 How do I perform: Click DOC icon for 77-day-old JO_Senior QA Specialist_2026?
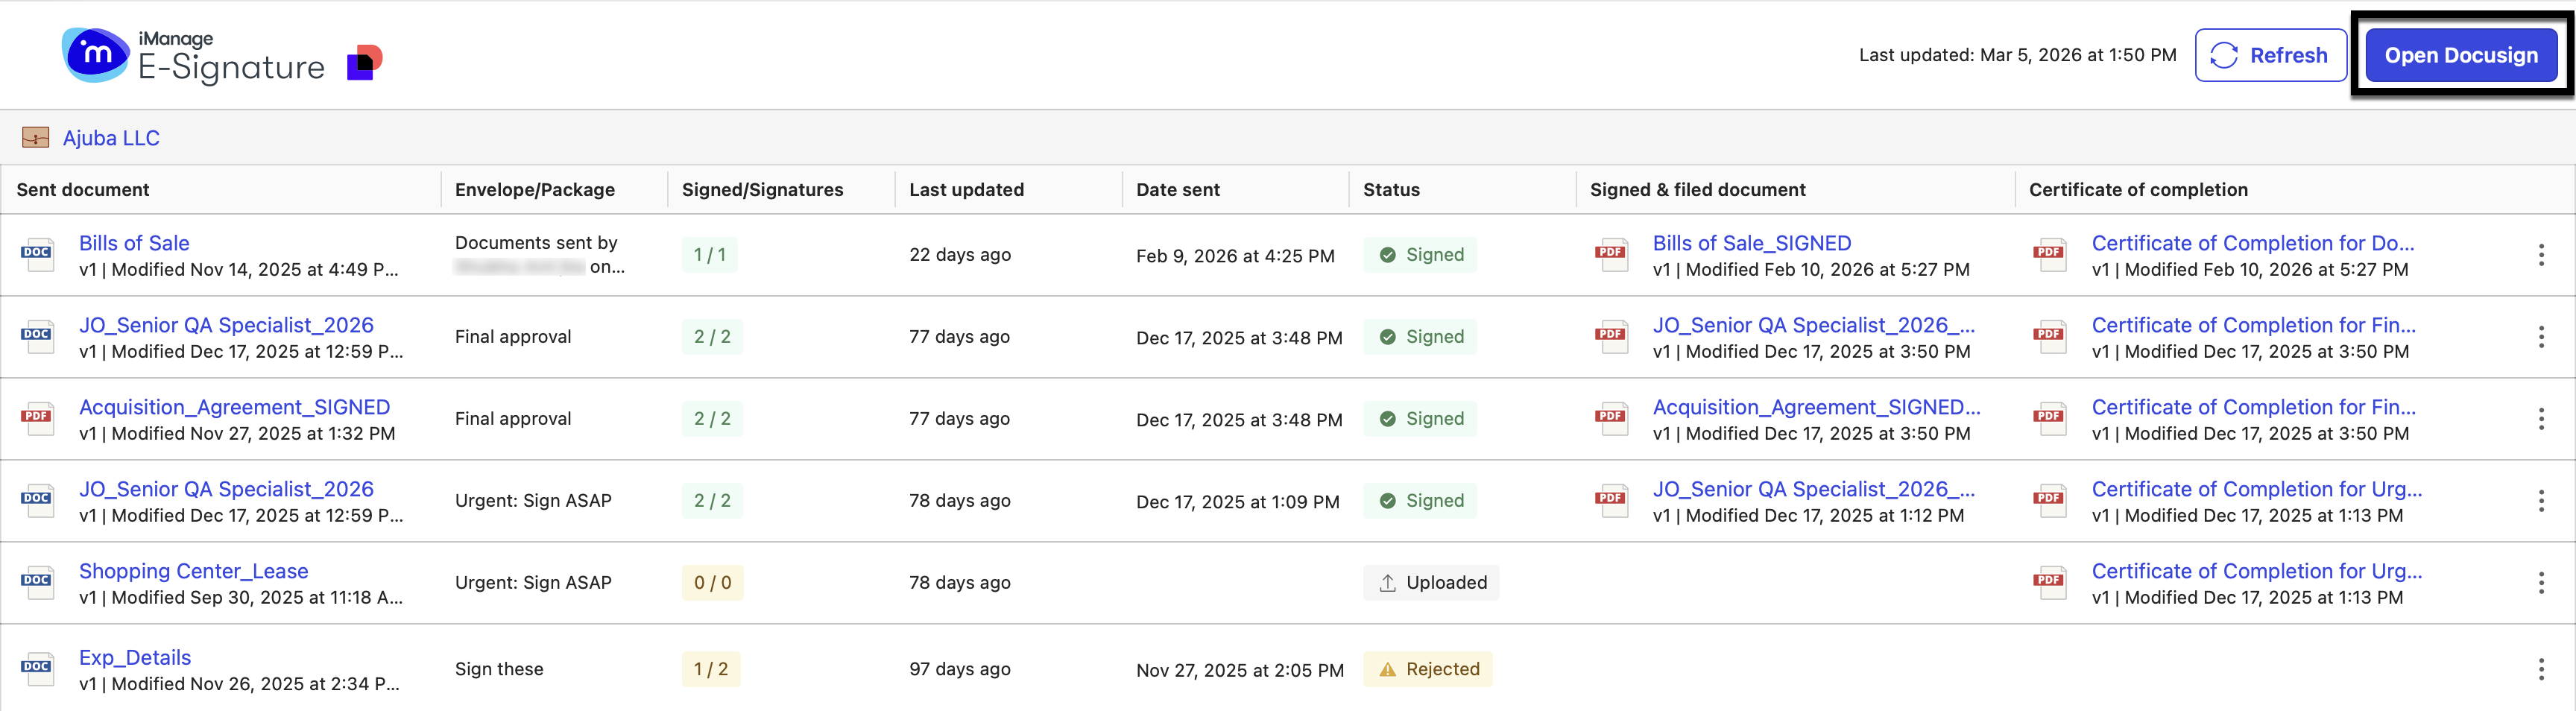point(37,337)
